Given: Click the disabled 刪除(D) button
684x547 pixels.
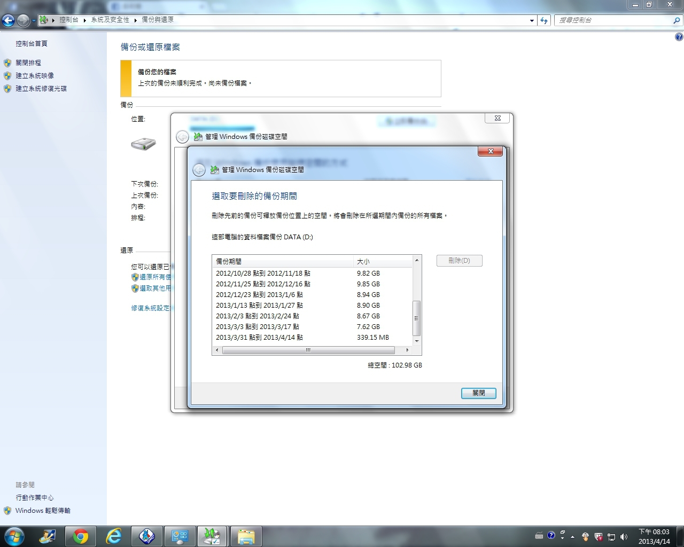Looking at the screenshot, I should [460, 261].
